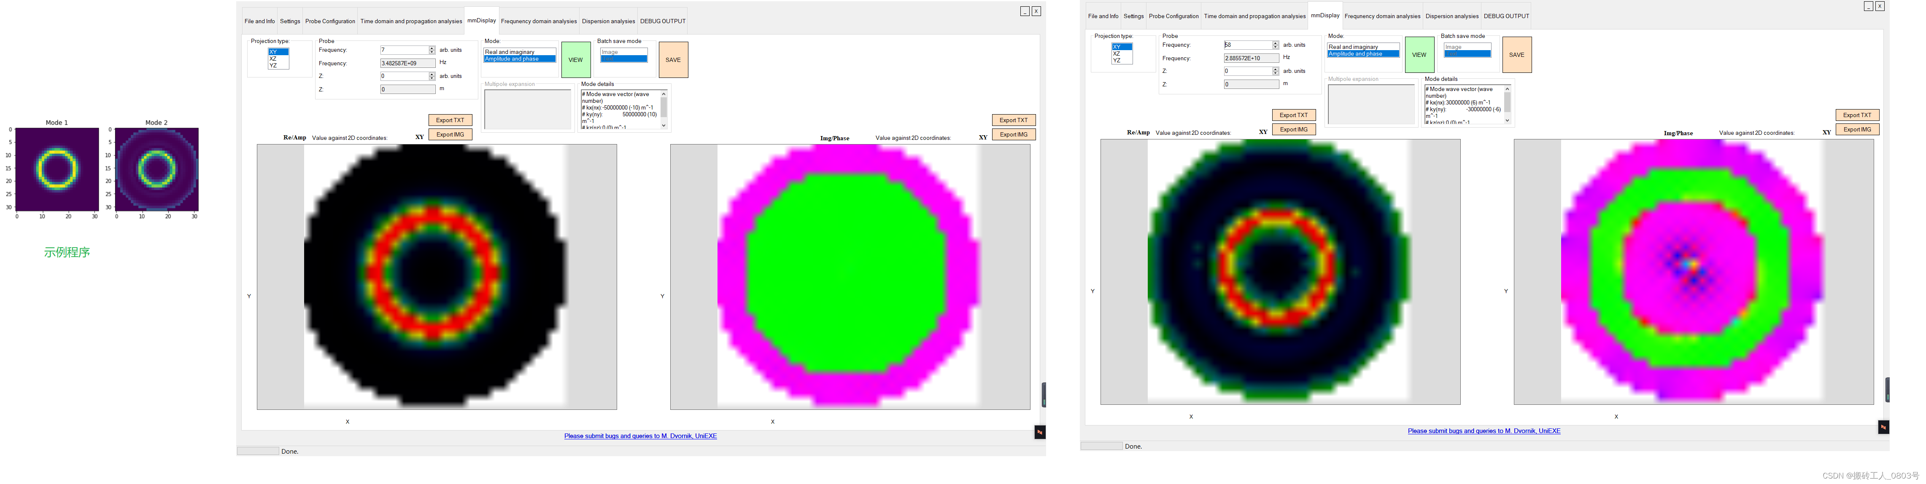
Task: Open bugs and queries link in right window
Action: 1484,431
